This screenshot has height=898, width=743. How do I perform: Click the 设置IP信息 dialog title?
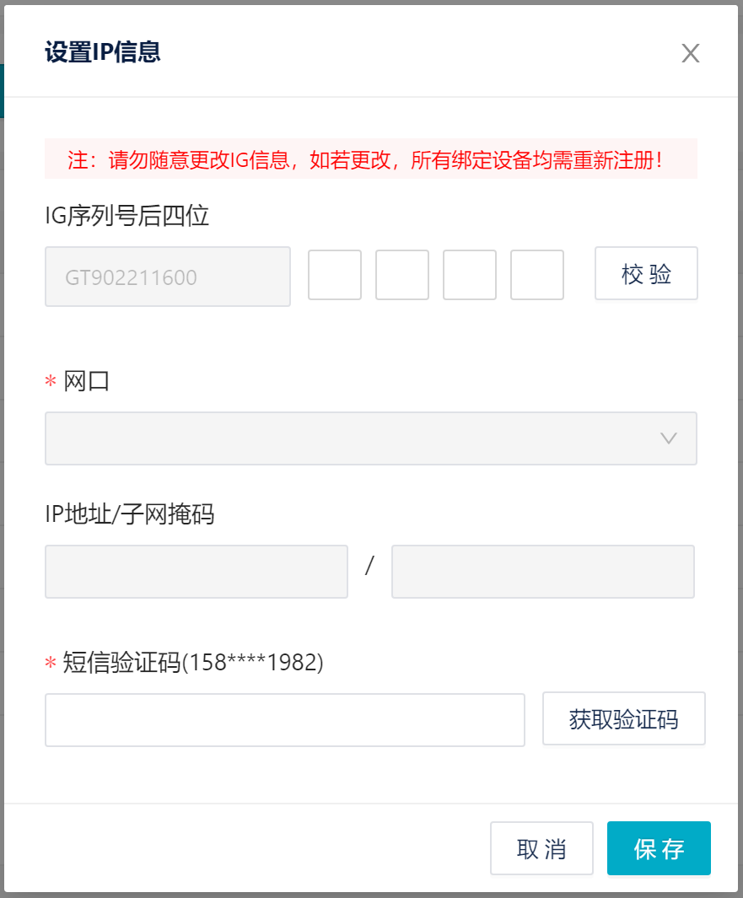pos(103,53)
